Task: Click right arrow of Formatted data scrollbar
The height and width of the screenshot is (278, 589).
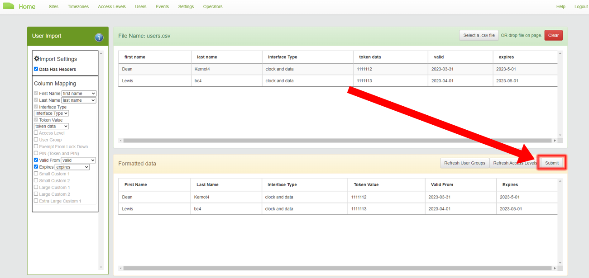Action: (555, 269)
